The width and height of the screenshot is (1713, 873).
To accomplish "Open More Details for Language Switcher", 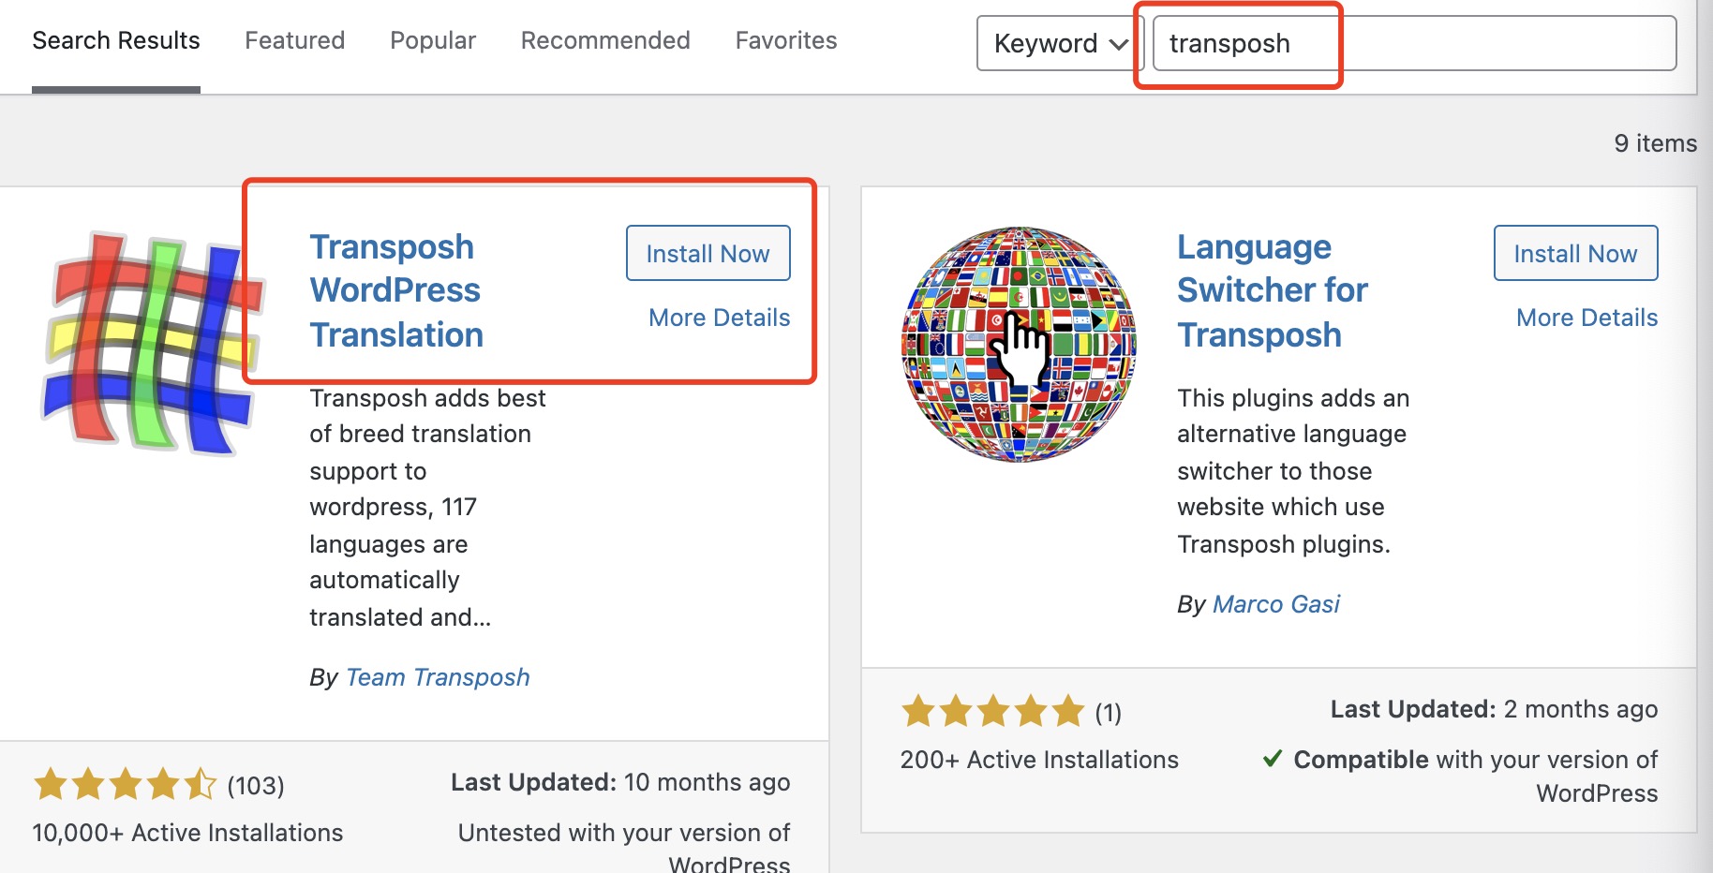I will pos(1586,318).
